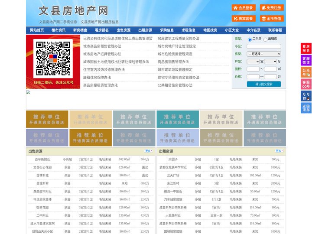Viewport: 312px width, 234px height.
Task: Click the minimum 价格 input field
Action: click(x=253, y=77)
